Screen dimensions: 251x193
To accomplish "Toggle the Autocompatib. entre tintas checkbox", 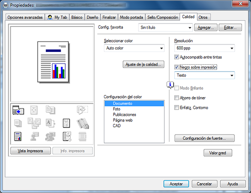I will coord(176,57).
